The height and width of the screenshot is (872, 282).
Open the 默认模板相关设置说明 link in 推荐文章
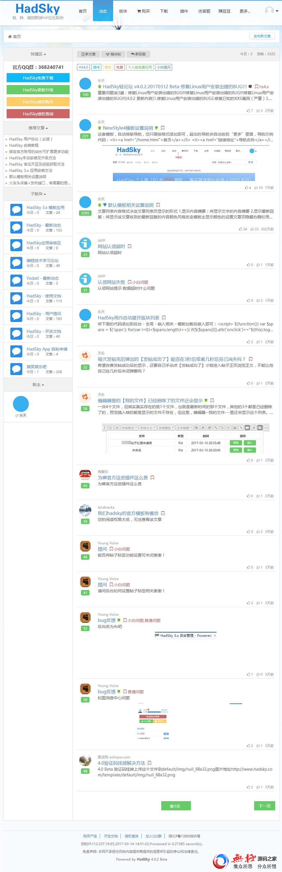27,177
